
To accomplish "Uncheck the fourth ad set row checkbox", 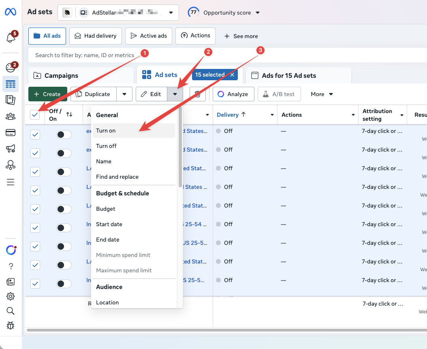I will point(35,191).
